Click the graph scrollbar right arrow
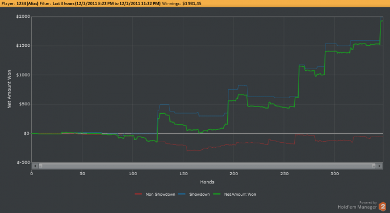The width and height of the screenshot is (390, 213). coord(379,166)
